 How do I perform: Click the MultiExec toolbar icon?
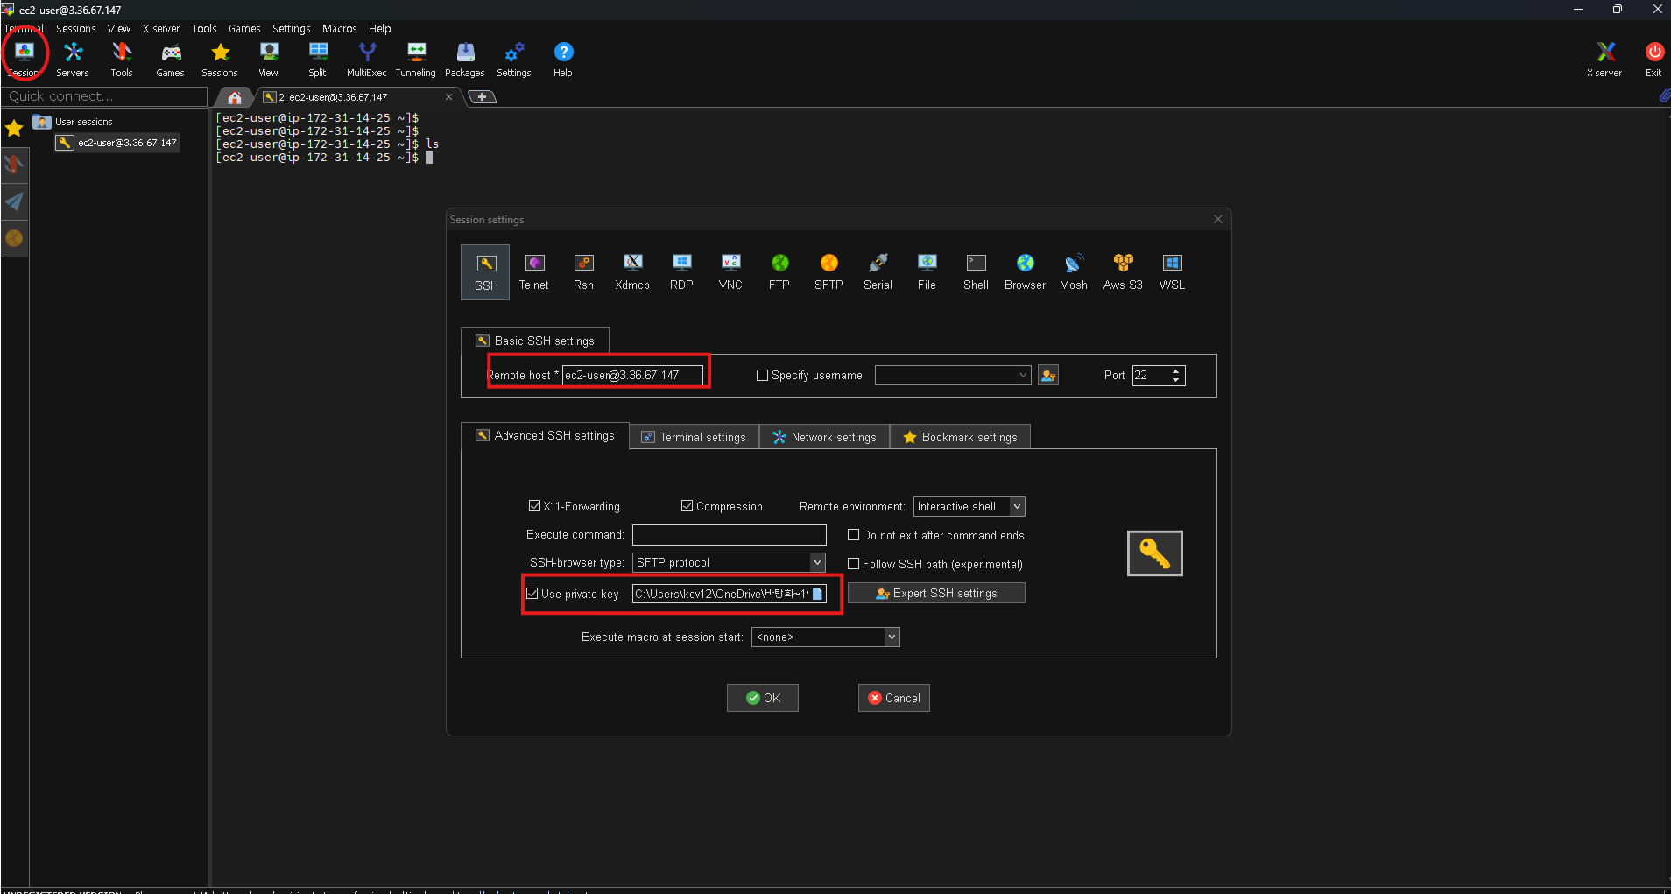coord(366,60)
